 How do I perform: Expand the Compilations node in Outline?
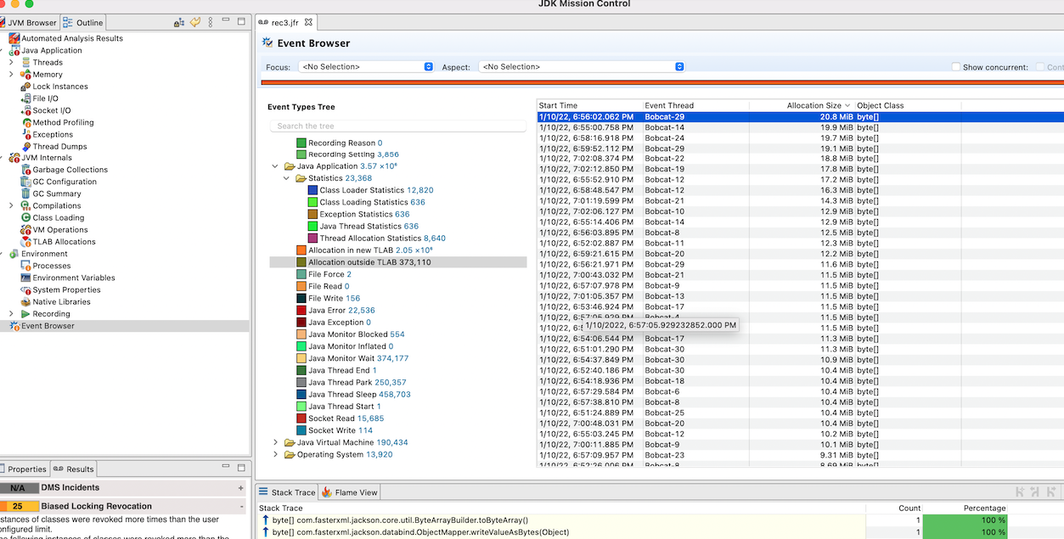(11, 205)
